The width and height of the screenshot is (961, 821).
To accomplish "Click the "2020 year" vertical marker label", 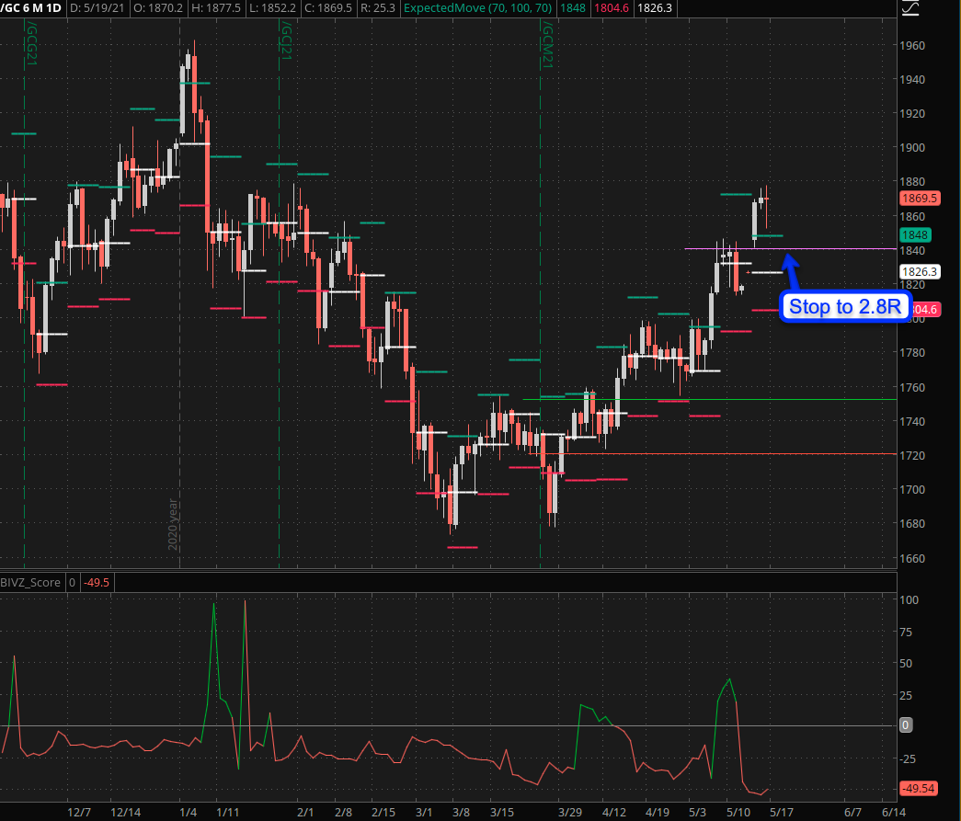I will (173, 523).
